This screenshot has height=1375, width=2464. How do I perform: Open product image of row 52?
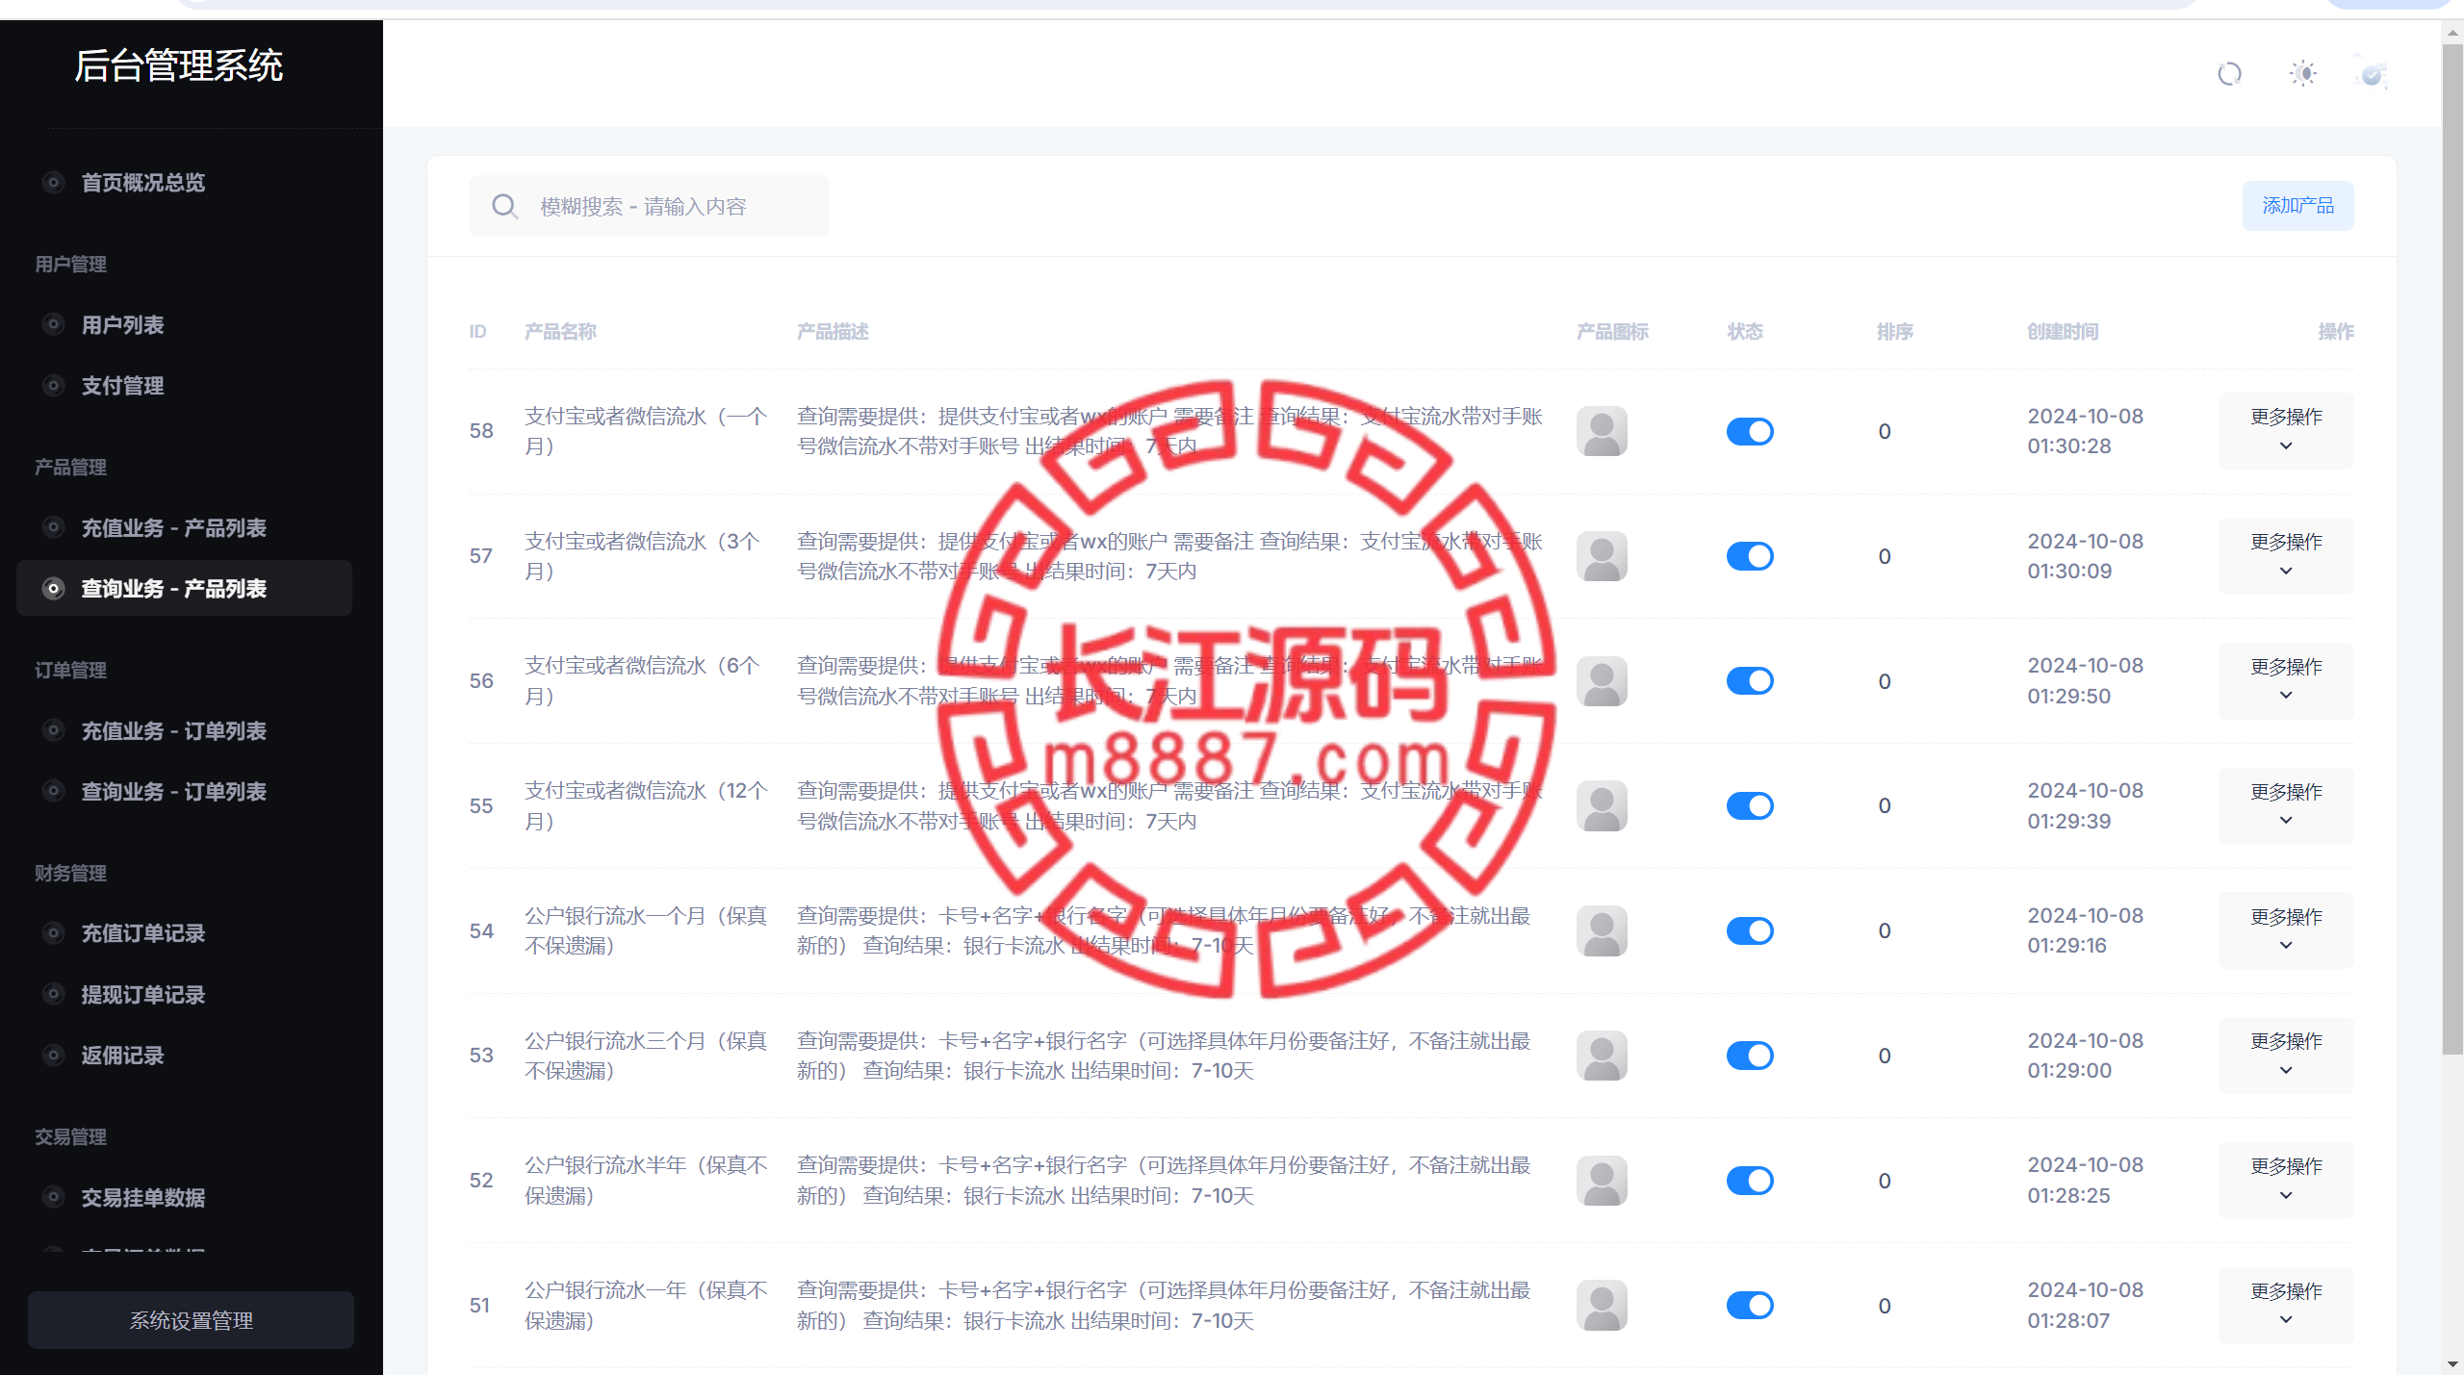[1602, 1181]
